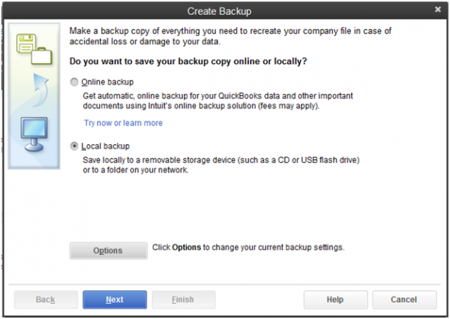This screenshot has height=319, width=450.
Task: Cancel the backup wizard
Action: coord(403,299)
